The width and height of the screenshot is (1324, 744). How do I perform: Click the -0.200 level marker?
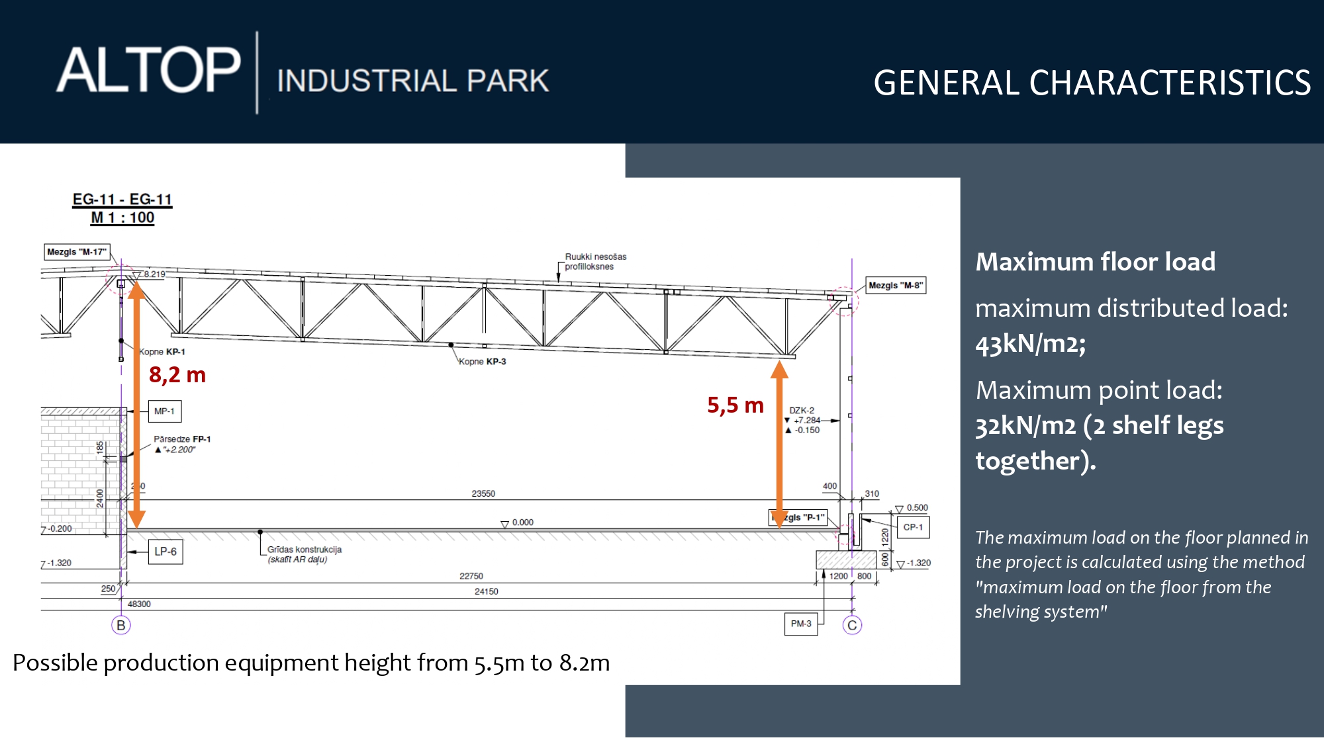click(58, 529)
